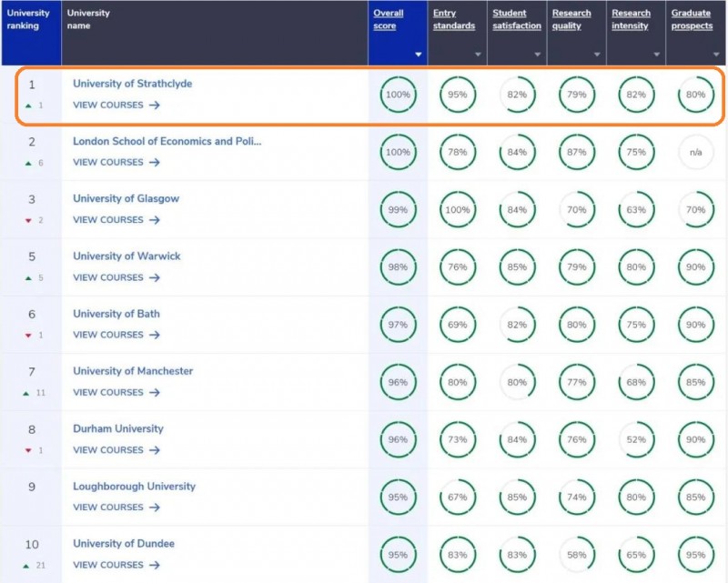This screenshot has width=728, height=583.
Task: Open Durham University page
Action: click(x=118, y=429)
